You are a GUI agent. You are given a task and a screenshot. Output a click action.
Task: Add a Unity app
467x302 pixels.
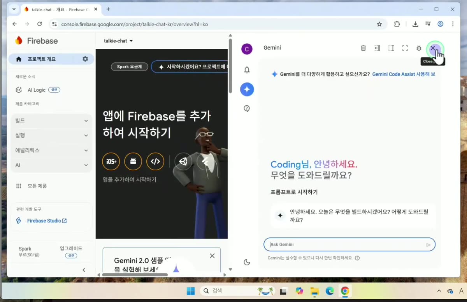click(183, 161)
